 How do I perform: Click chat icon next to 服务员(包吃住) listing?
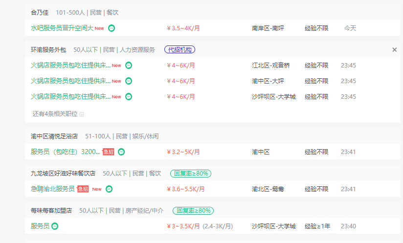121,152
